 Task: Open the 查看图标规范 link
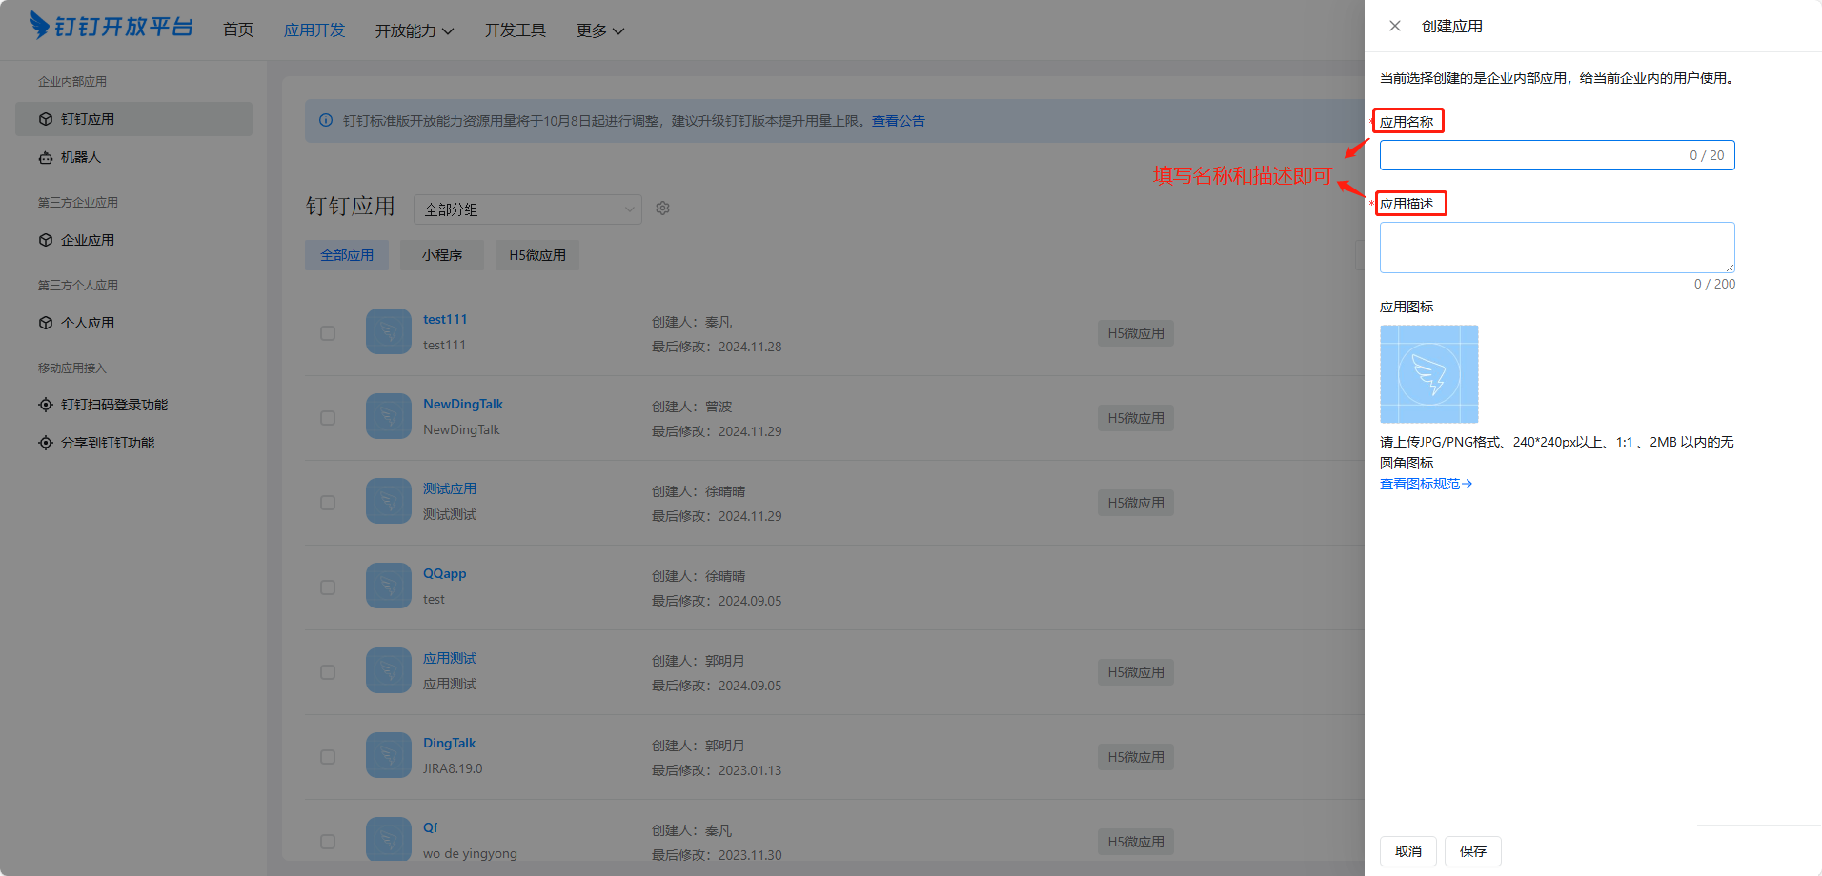[x=1426, y=484]
